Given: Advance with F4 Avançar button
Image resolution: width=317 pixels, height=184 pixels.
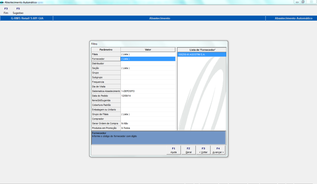Looking at the screenshot, I should tap(218, 150).
